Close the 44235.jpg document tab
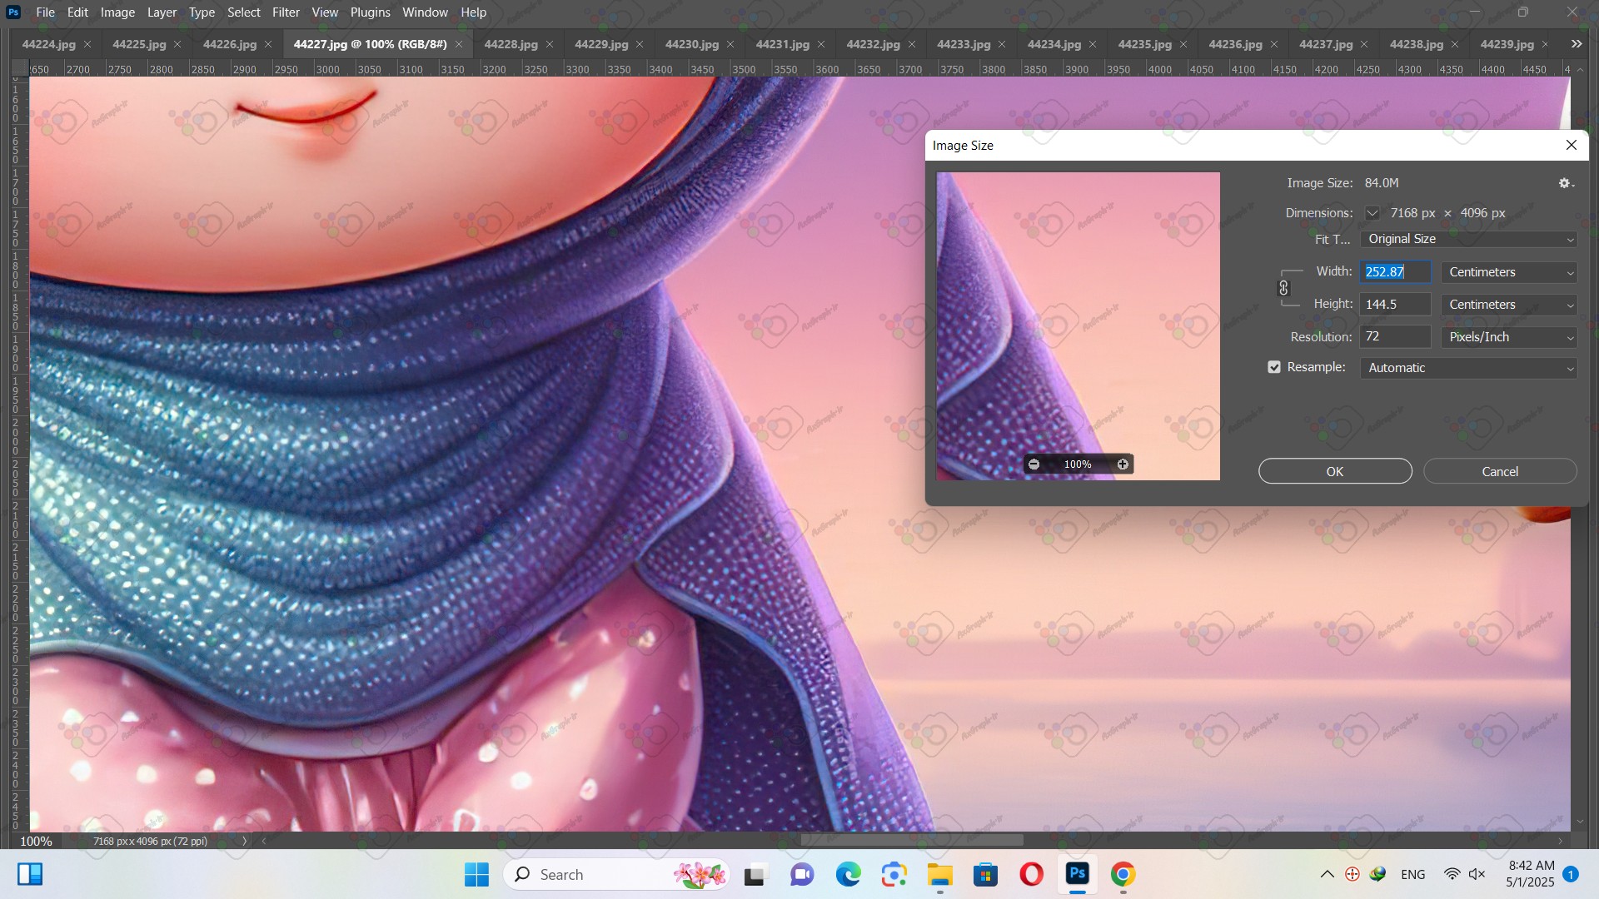Screen dimensions: 1599x899 pos(1183,44)
